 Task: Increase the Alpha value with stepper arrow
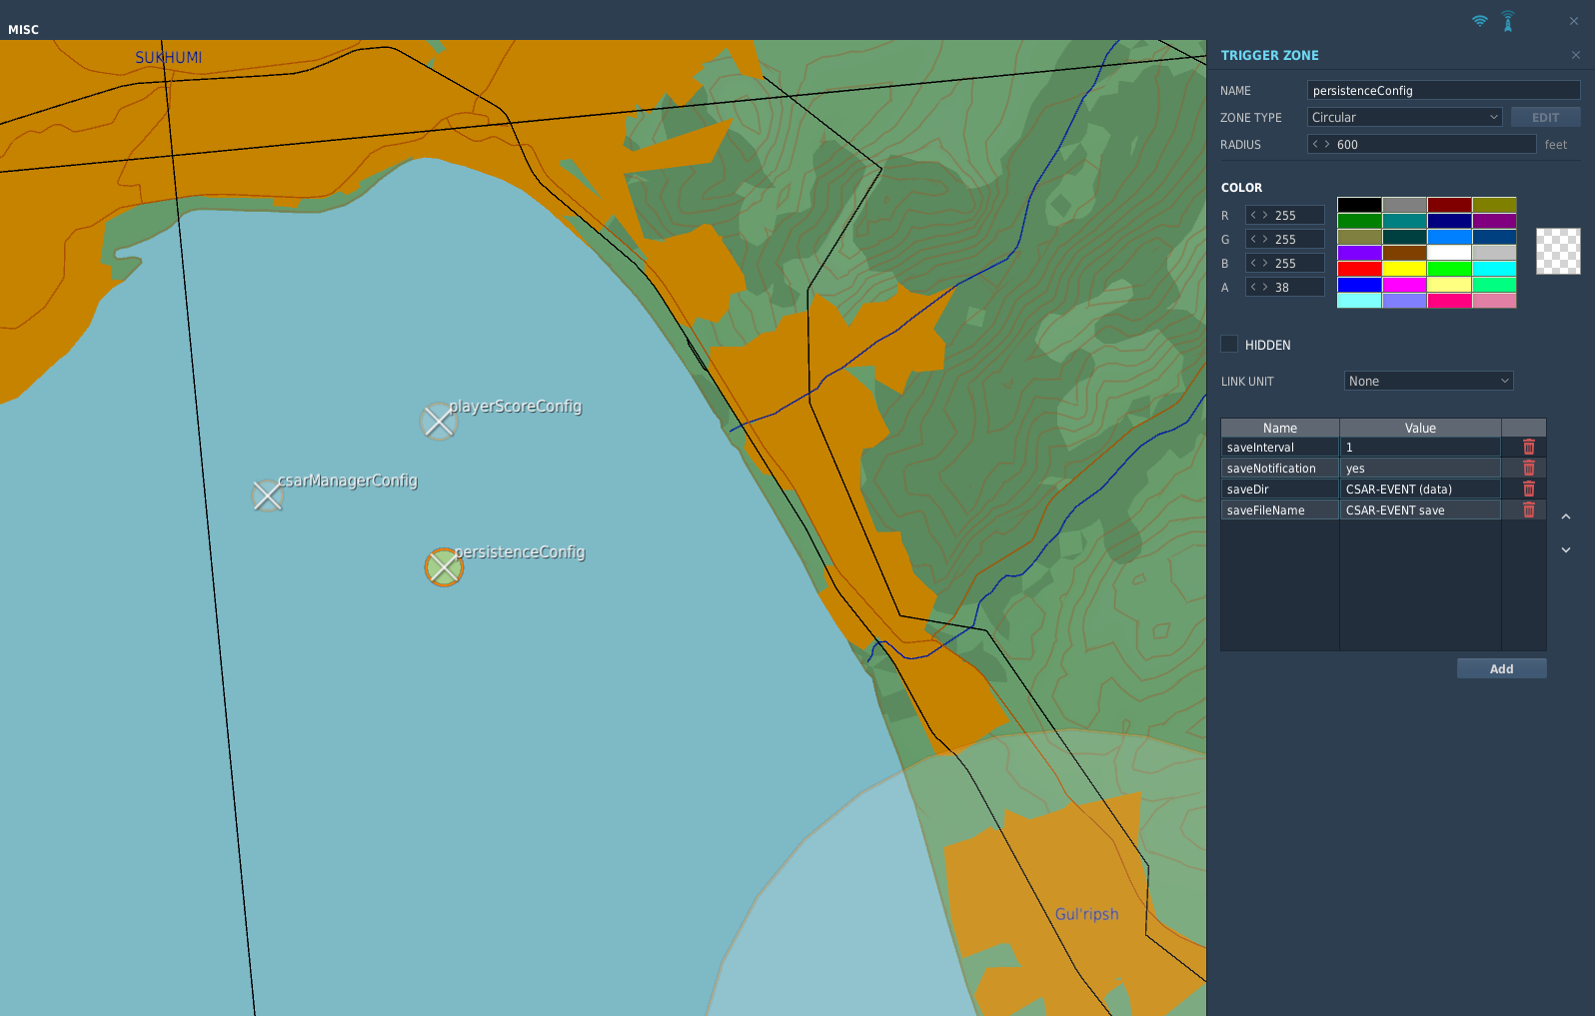1265,287
